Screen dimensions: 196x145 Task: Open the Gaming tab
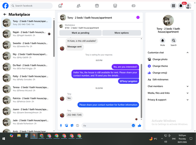pyautogui.click(x=133, y=6)
